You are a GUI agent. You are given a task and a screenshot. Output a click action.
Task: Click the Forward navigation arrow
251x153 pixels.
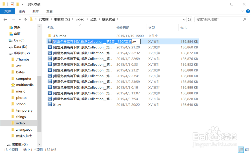point(14,20)
